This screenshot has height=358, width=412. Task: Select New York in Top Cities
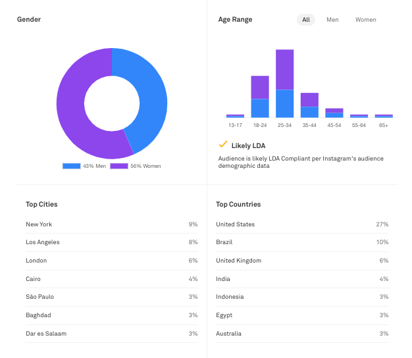39,224
